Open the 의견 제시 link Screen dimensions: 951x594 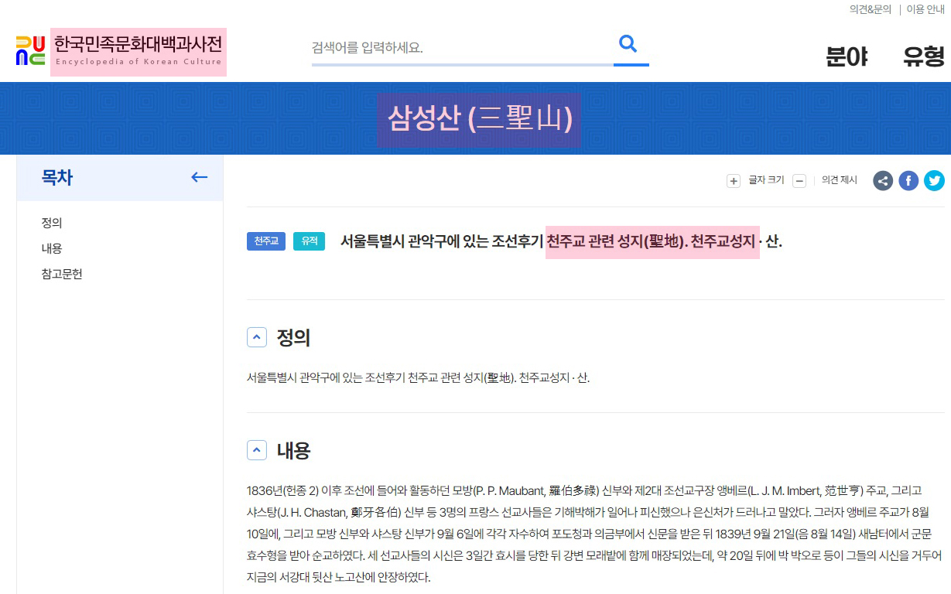tap(840, 180)
